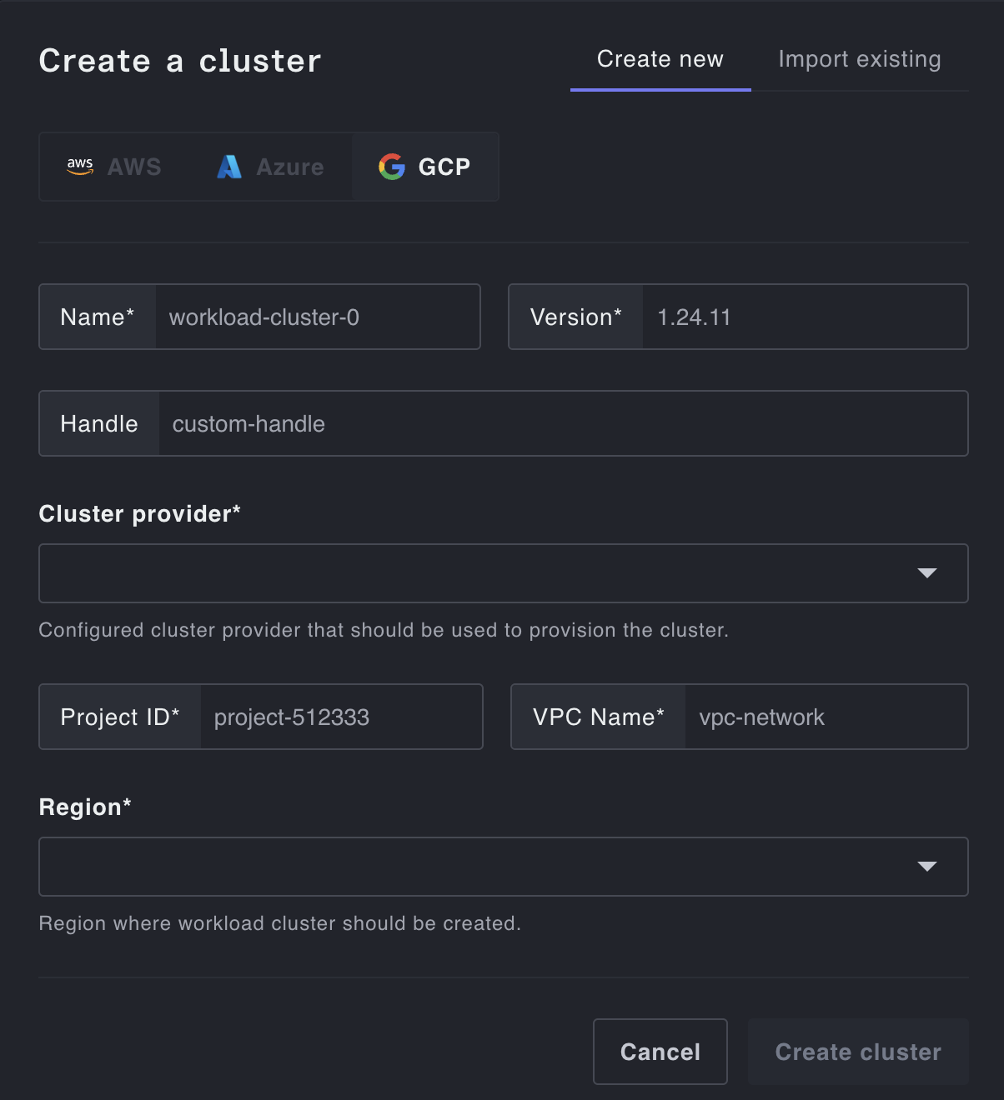Open the Region select field
Screen dimensions: 1004x1100
tap(504, 867)
